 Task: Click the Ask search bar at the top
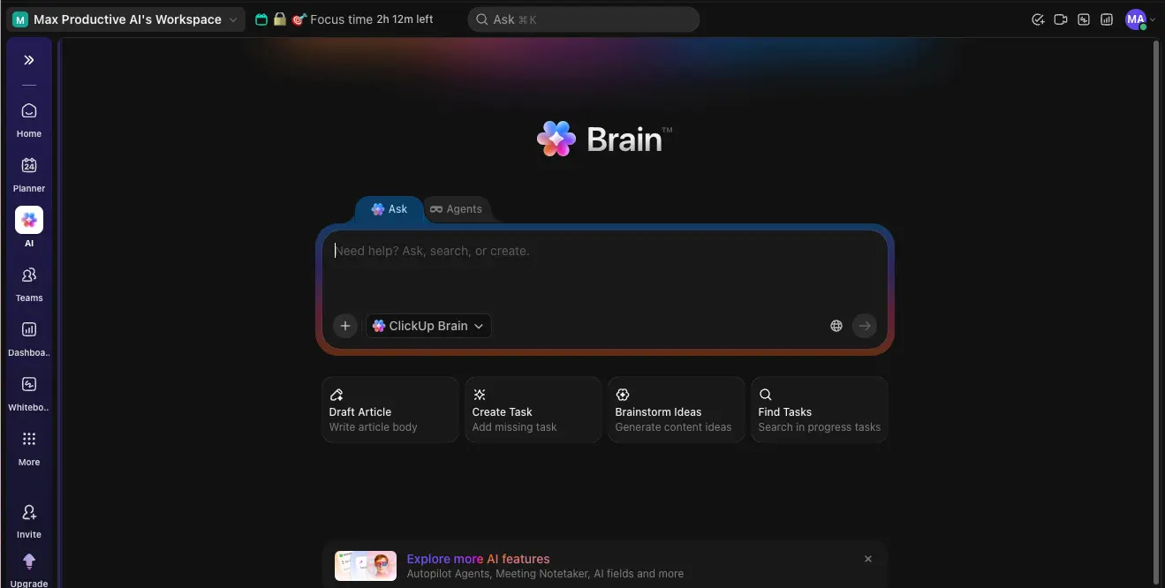[x=583, y=19]
